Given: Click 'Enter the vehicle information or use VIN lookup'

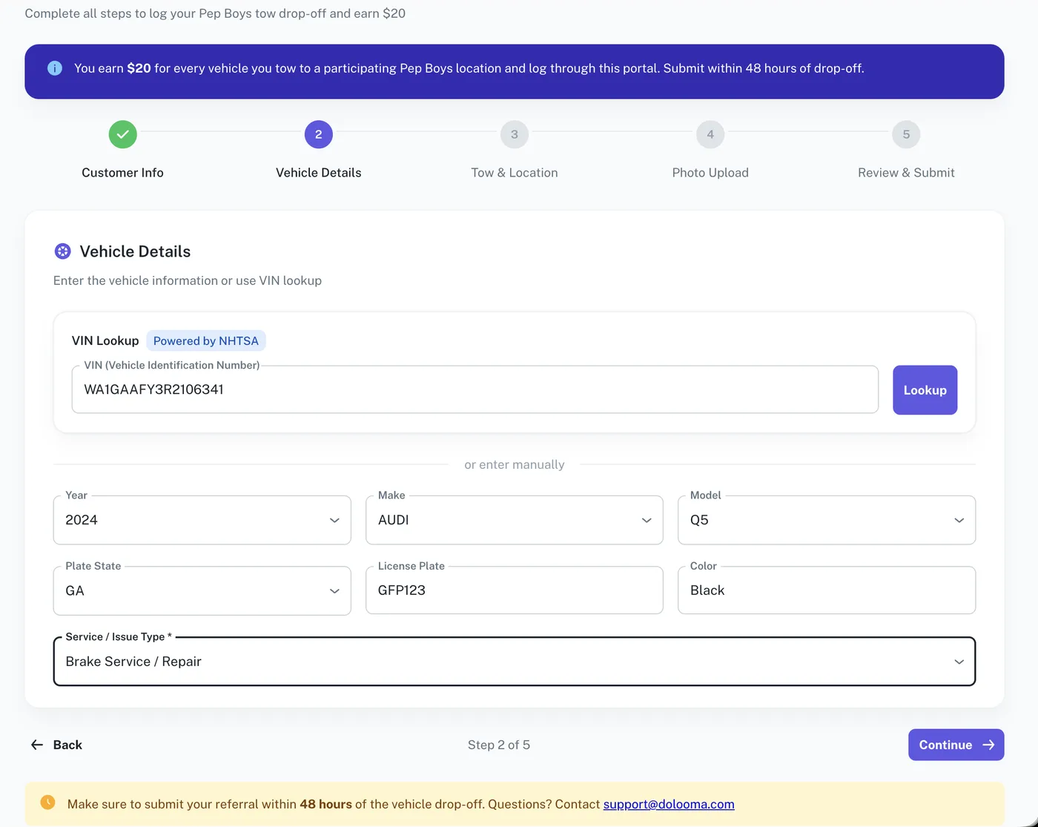Looking at the screenshot, I should click(188, 280).
